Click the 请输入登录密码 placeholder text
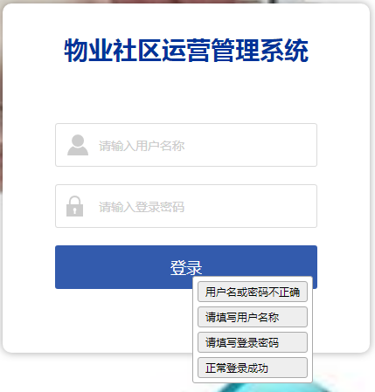The width and height of the screenshot is (375, 392). pos(142,207)
